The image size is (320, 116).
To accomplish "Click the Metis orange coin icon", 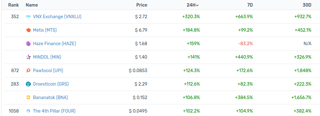I will pos(28,30).
